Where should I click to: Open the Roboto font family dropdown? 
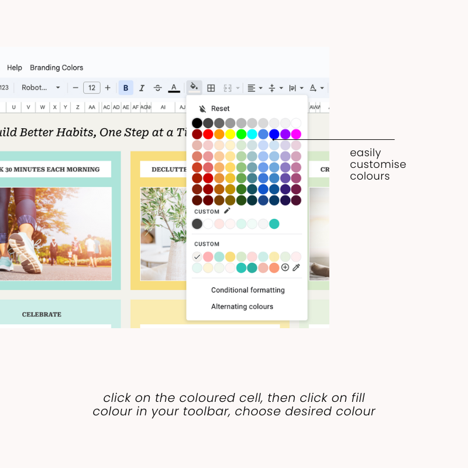[x=41, y=88]
